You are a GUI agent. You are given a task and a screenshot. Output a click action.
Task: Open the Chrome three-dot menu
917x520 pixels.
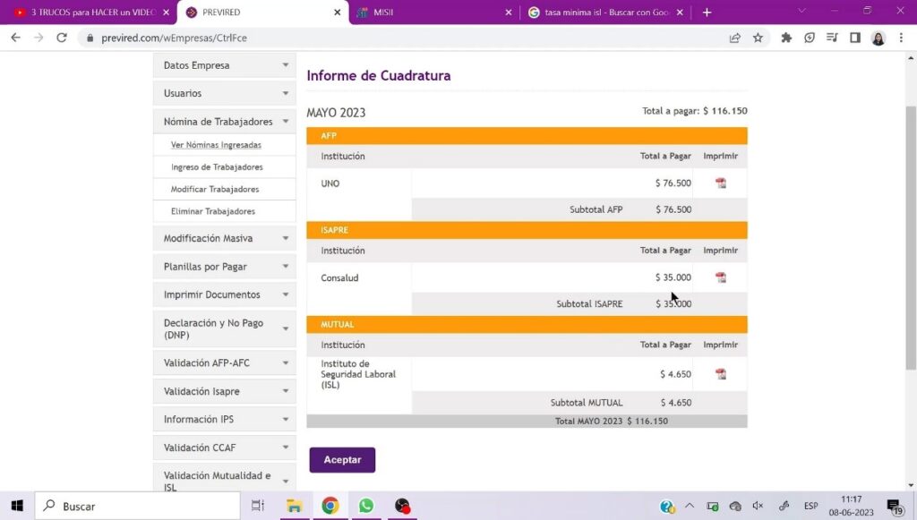coord(901,38)
